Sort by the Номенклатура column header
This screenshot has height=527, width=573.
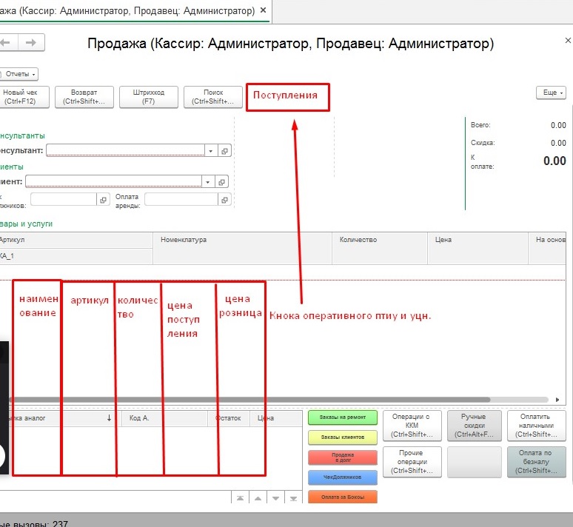point(241,240)
